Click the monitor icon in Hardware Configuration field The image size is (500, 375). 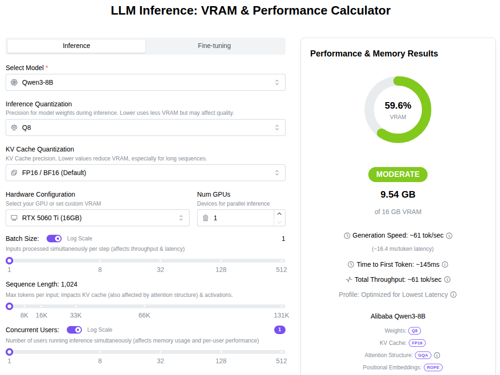point(14,218)
